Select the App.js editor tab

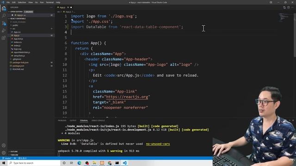coord(65,7)
